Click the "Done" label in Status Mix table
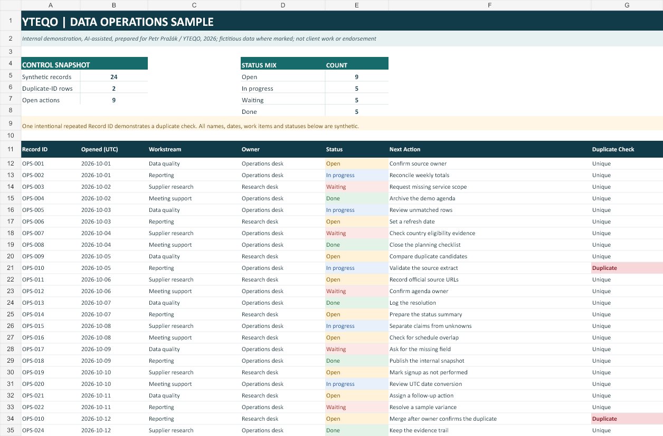 pos(283,112)
